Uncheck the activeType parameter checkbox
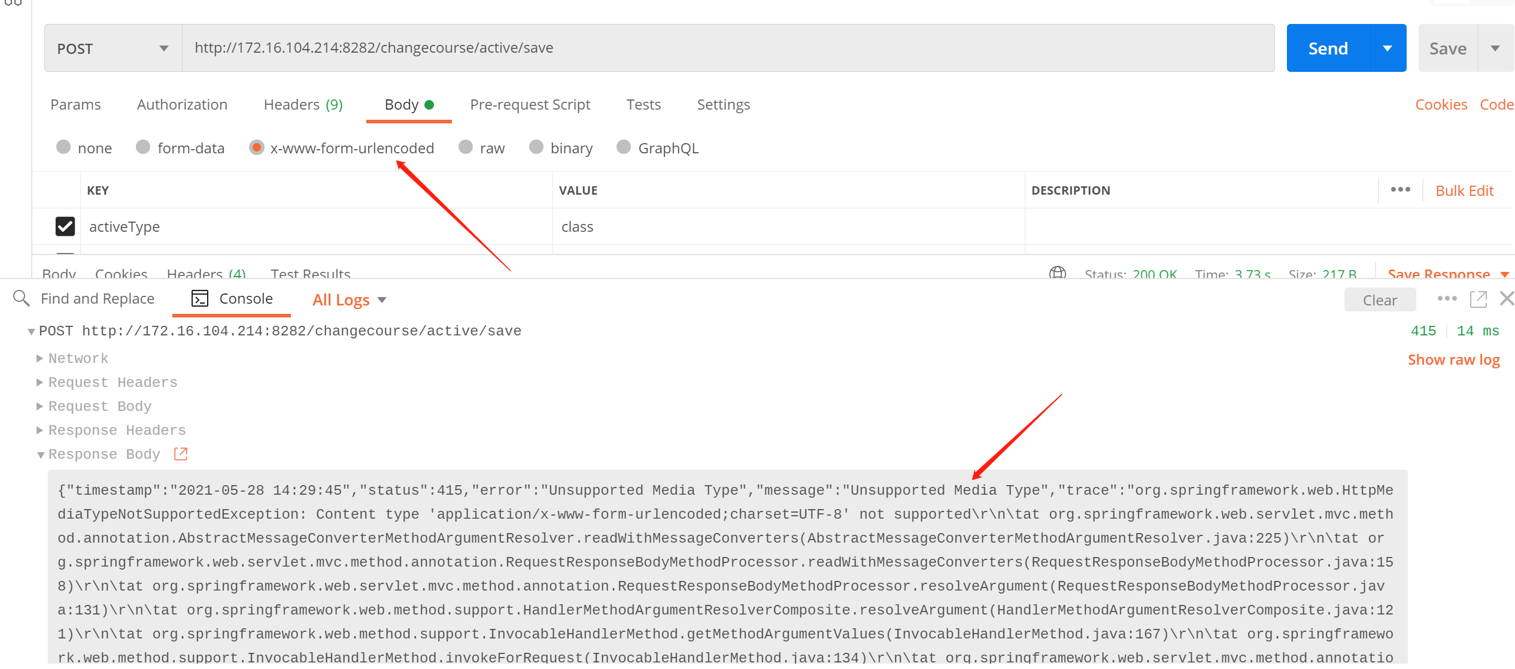Viewport: 1515px width, 669px height. [65, 226]
